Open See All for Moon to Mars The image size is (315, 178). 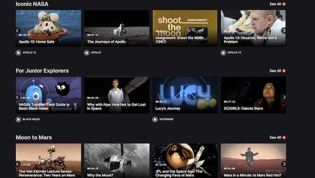click(278, 138)
